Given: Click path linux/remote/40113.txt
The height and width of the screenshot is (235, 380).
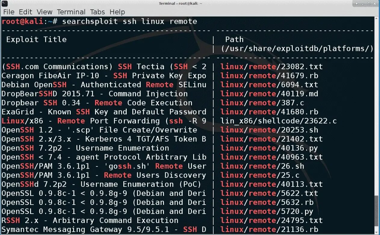Looking at the screenshot, I should tap(272, 184).
